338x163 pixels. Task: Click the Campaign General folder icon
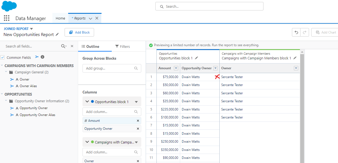coord(11,72)
